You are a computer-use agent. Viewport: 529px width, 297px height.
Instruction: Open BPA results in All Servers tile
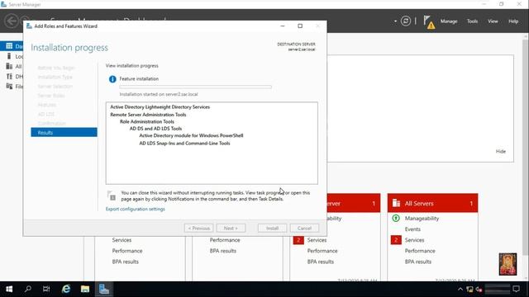click(x=418, y=262)
